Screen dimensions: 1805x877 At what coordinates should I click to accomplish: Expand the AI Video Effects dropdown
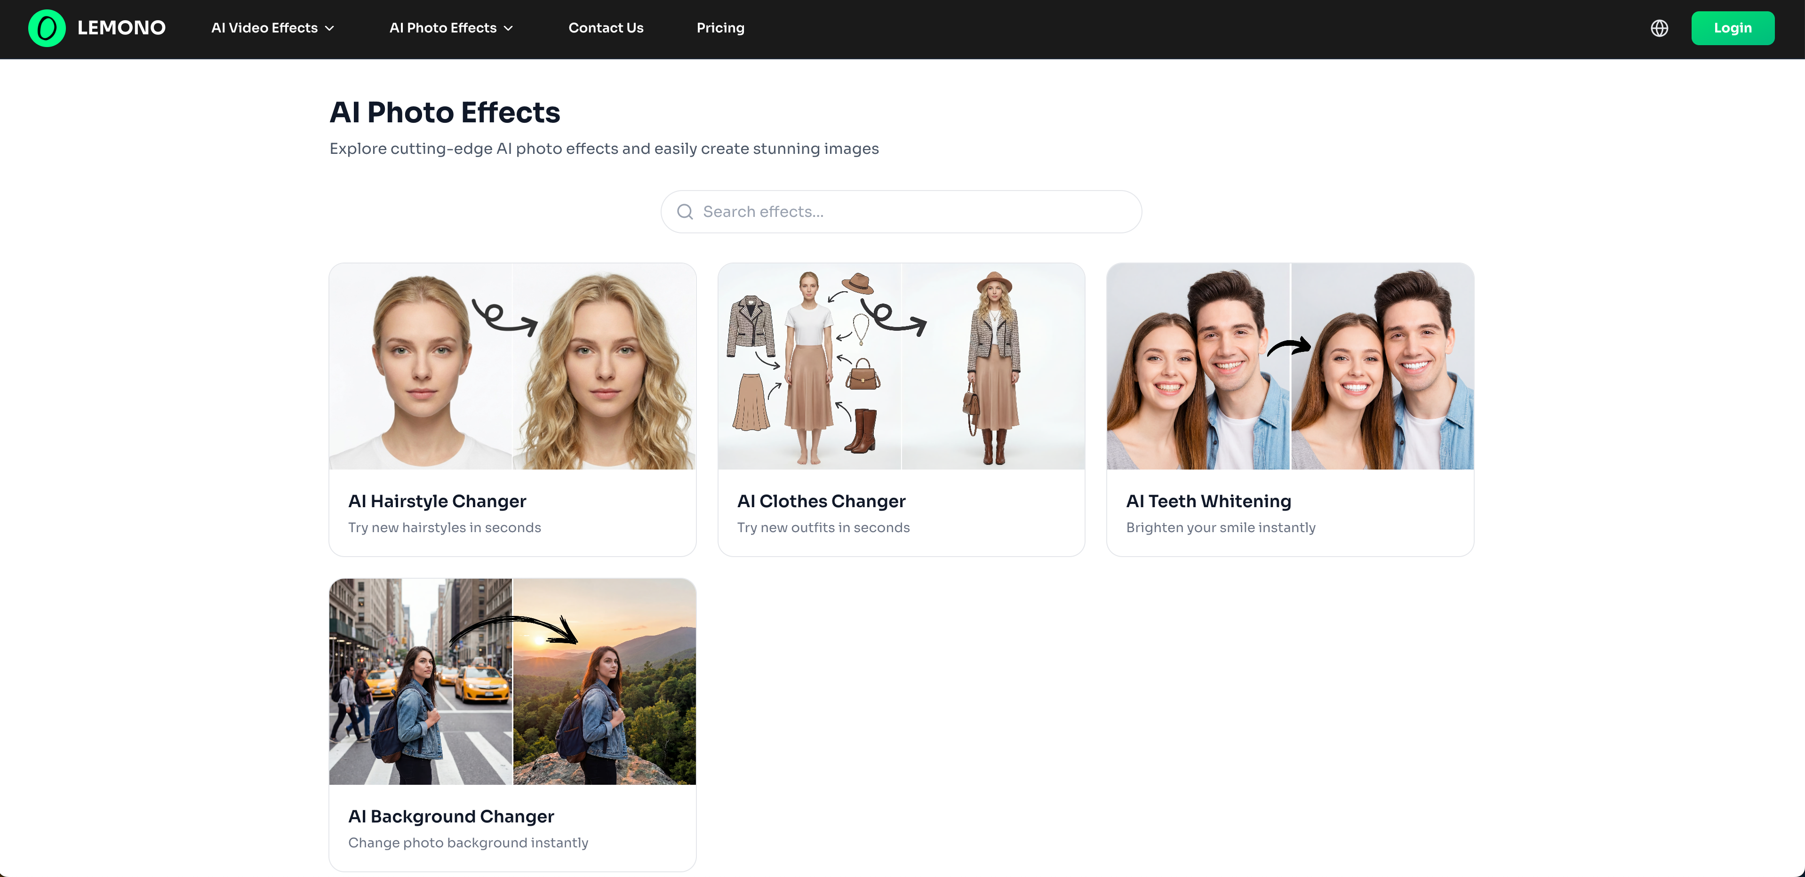[265, 28]
